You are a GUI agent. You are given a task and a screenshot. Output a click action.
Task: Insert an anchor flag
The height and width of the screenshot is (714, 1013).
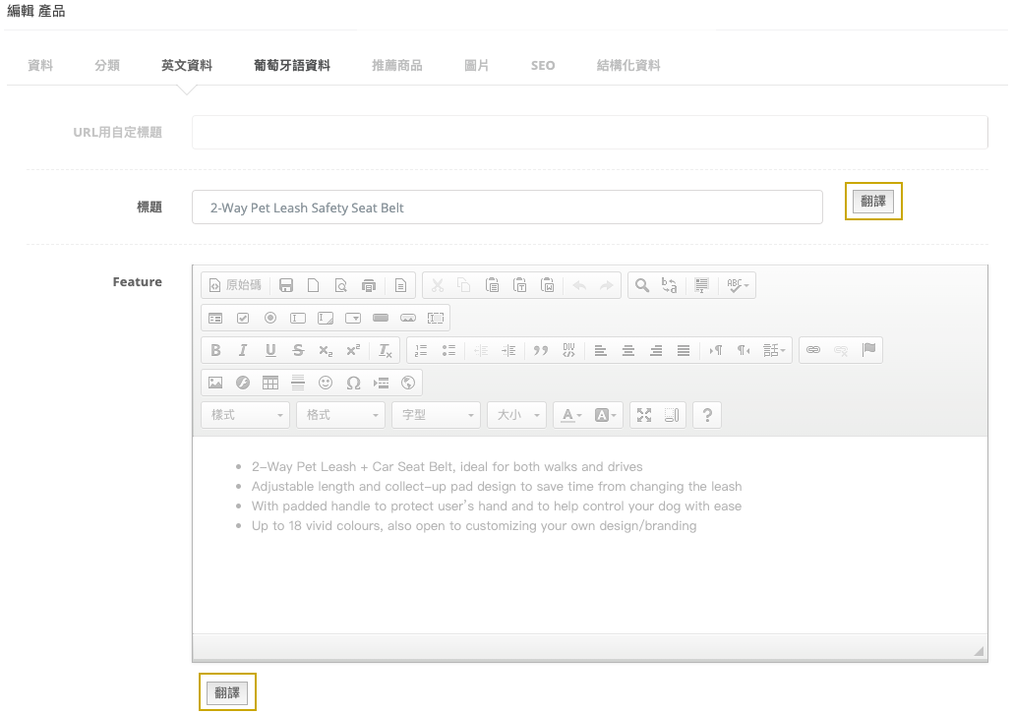[869, 350]
